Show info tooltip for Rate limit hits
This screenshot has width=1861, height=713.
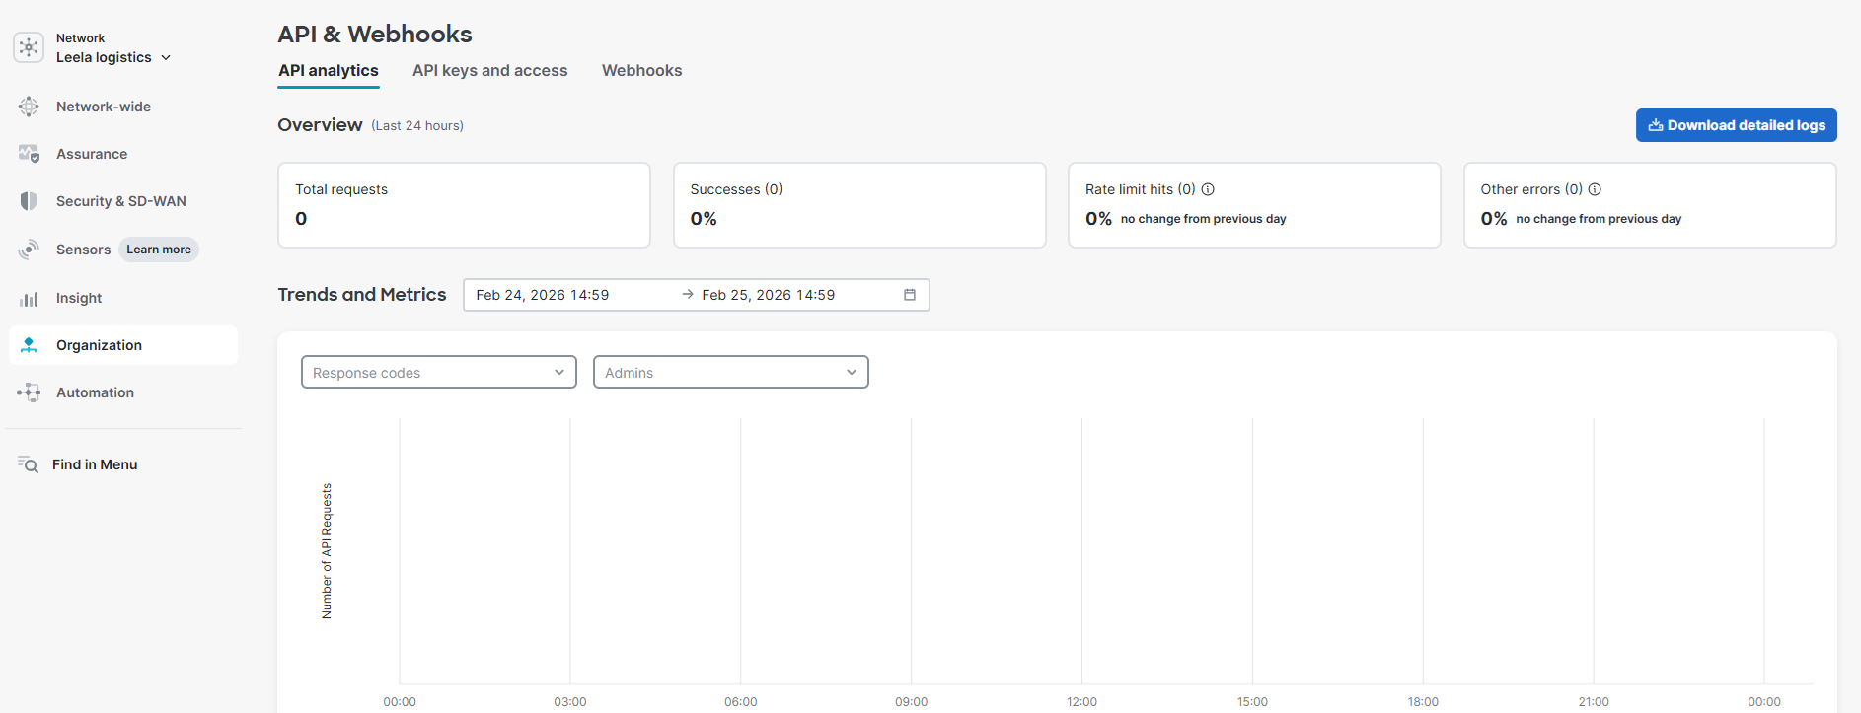click(1208, 189)
